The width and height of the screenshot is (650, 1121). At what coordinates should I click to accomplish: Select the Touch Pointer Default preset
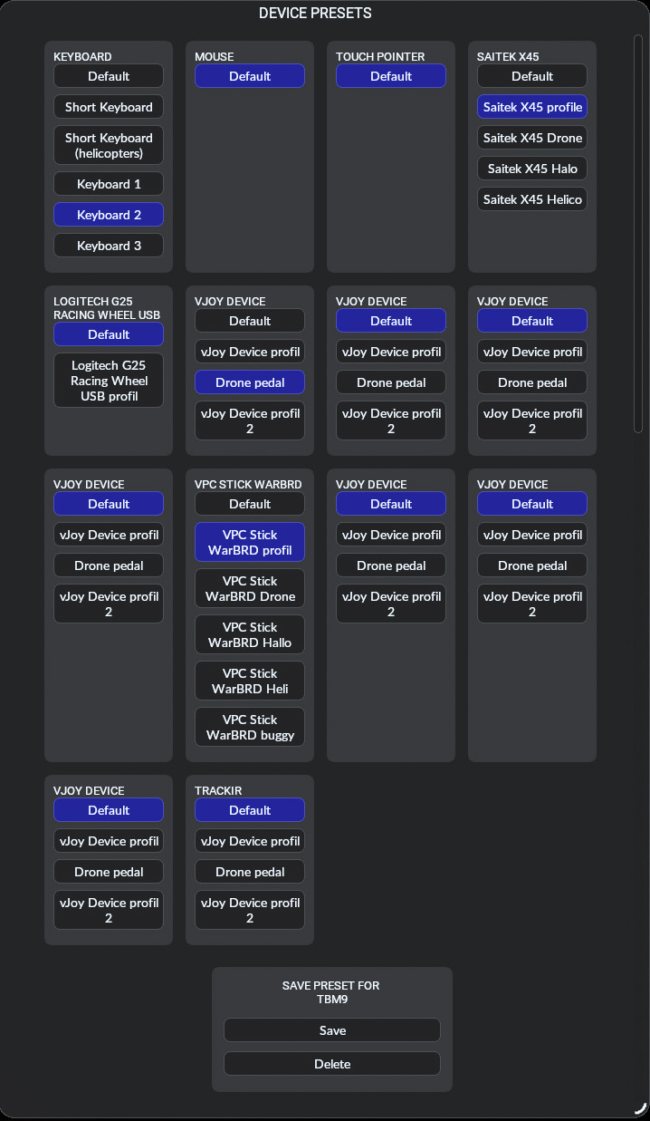(390, 75)
